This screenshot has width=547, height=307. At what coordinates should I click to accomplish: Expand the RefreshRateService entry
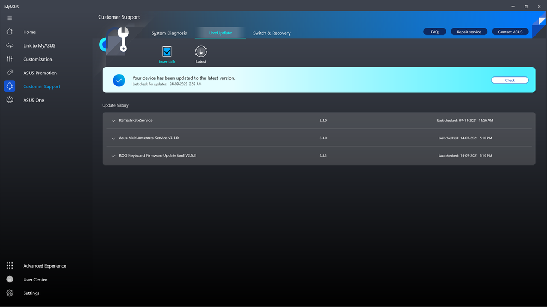[113, 120]
